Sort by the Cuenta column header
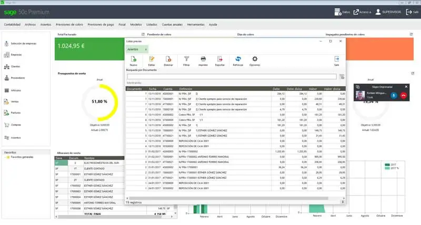The image size is (421, 225). (x=169, y=89)
